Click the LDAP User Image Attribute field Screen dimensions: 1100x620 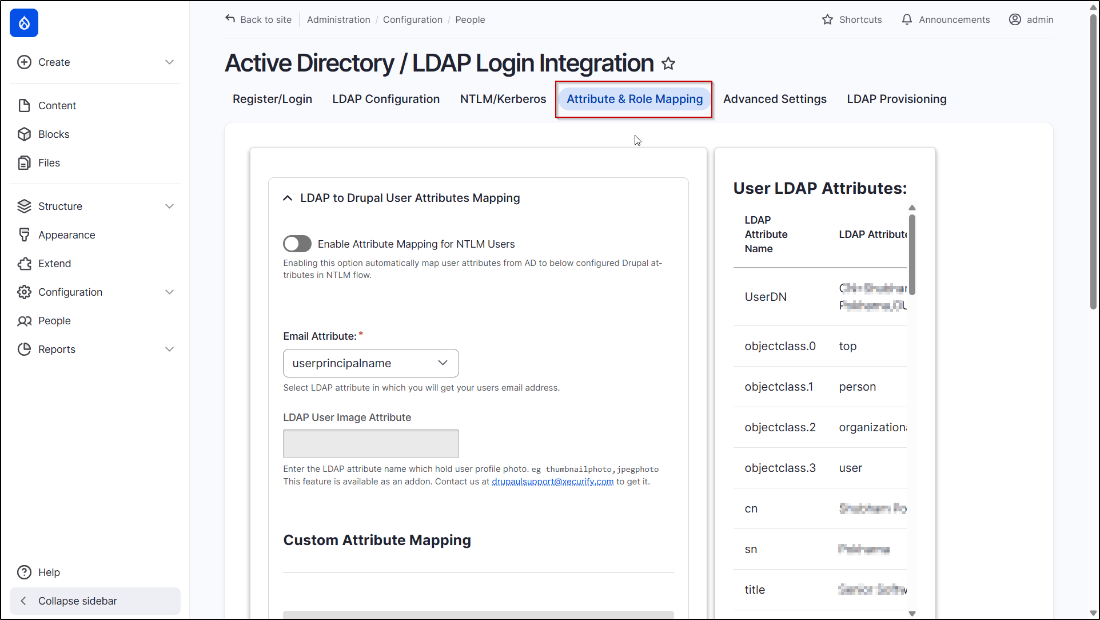(x=370, y=443)
